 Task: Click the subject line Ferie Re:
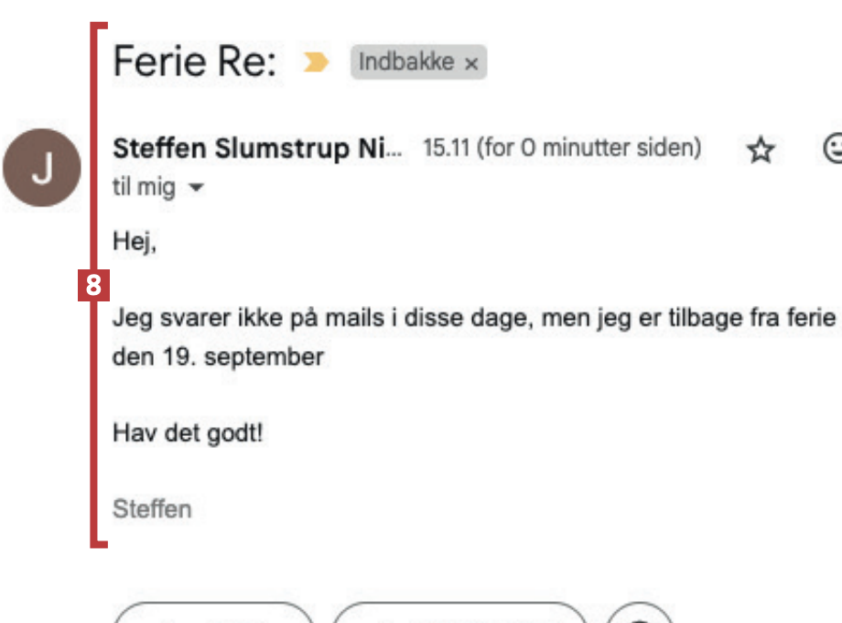pyautogui.click(x=196, y=62)
